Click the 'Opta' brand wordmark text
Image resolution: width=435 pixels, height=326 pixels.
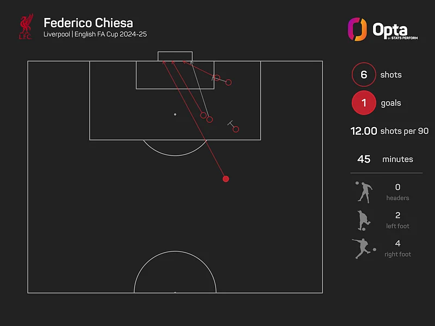pos(389,29)
